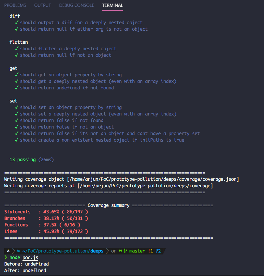
Task: Click the git branch icon before master
Action: coord(125,251)
